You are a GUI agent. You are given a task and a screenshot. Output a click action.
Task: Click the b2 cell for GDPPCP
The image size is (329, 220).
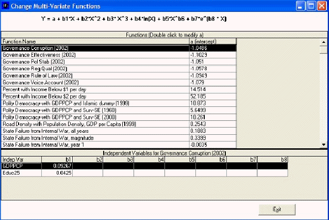(x=87, y=166)
